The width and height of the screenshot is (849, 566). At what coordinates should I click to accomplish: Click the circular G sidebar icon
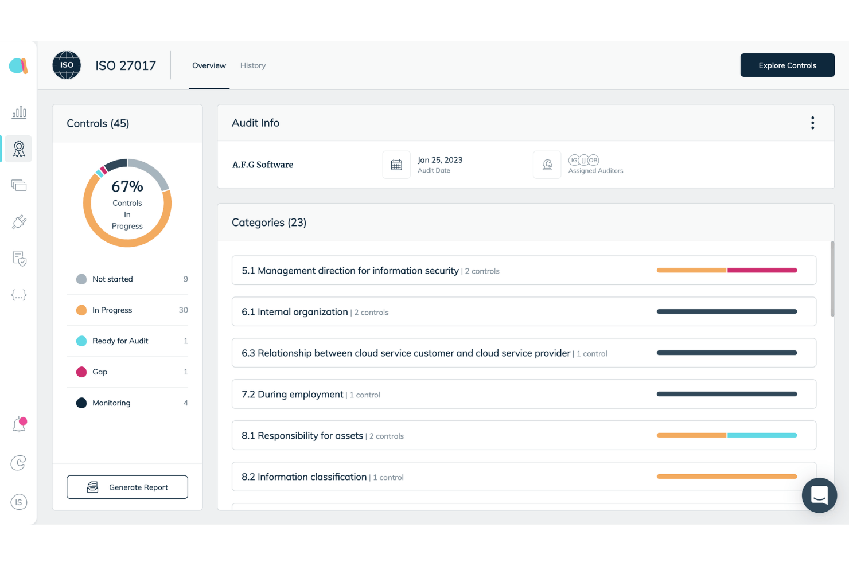19,463
